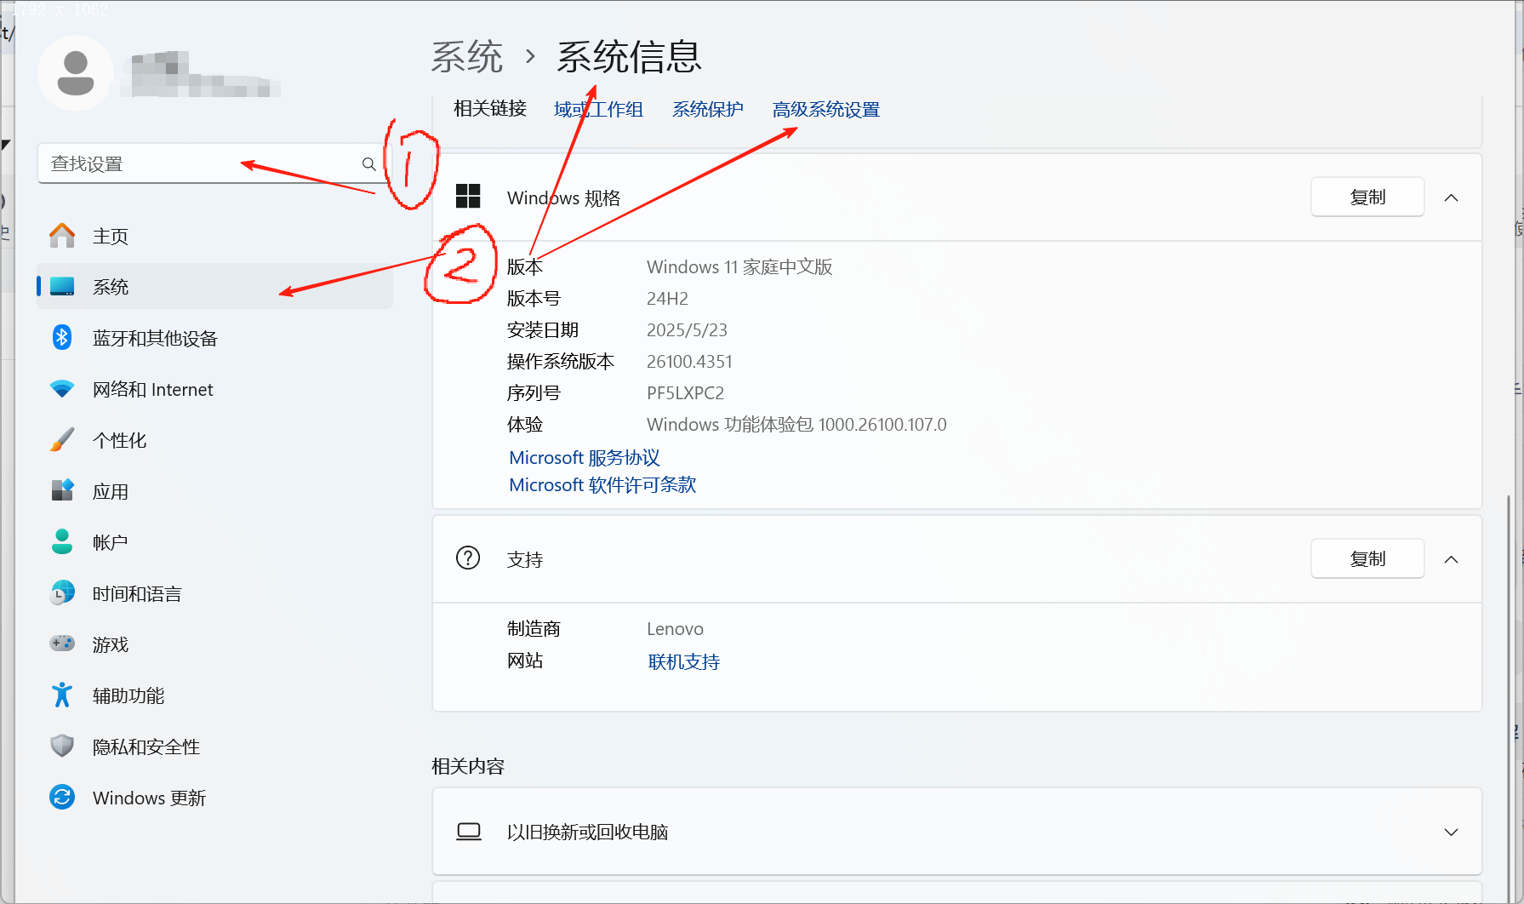This screenshot has width=1524, height=904.
Task: Open 个性化 settings
Action: [214, 440]
